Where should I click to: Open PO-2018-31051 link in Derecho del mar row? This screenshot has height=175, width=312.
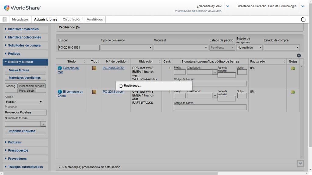coord(113,68)
